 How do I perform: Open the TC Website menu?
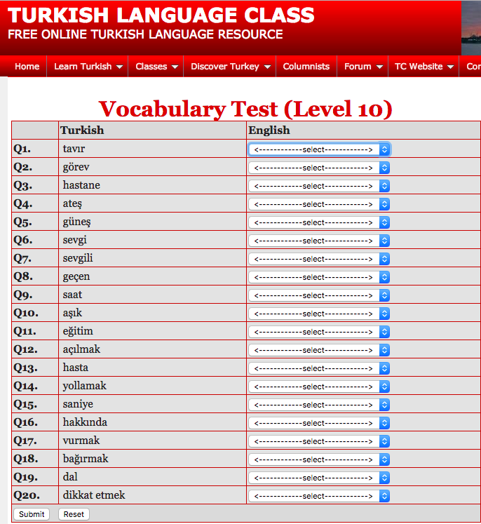[x=424, y=67]
